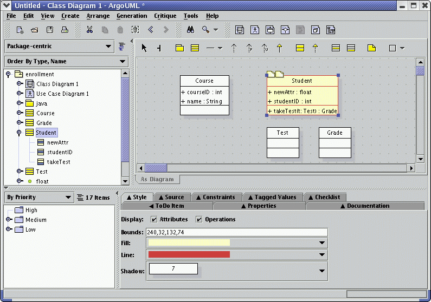Image resolution: width=431 pixels, height=302 pixels.
Task: Choose the Select arrow tool
Action: point(144,48)
